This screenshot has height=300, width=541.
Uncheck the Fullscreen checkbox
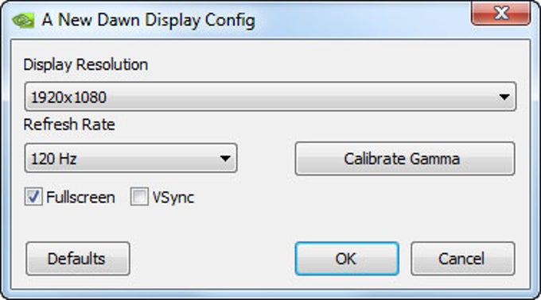(x=33, y=197)
